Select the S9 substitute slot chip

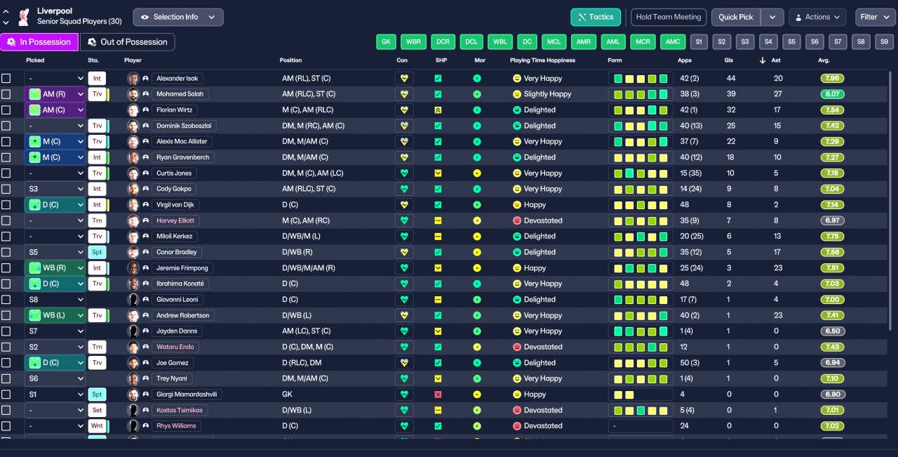(x=884, y=42)
